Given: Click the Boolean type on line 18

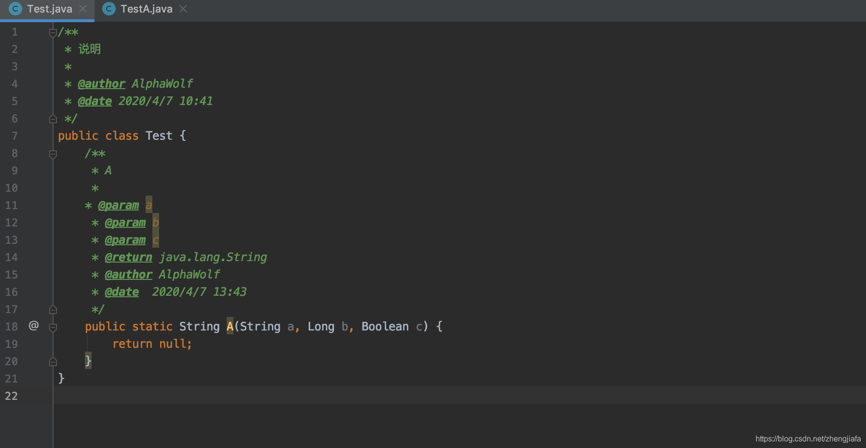Looking at the screenshot, I should [x=385, y=327].
